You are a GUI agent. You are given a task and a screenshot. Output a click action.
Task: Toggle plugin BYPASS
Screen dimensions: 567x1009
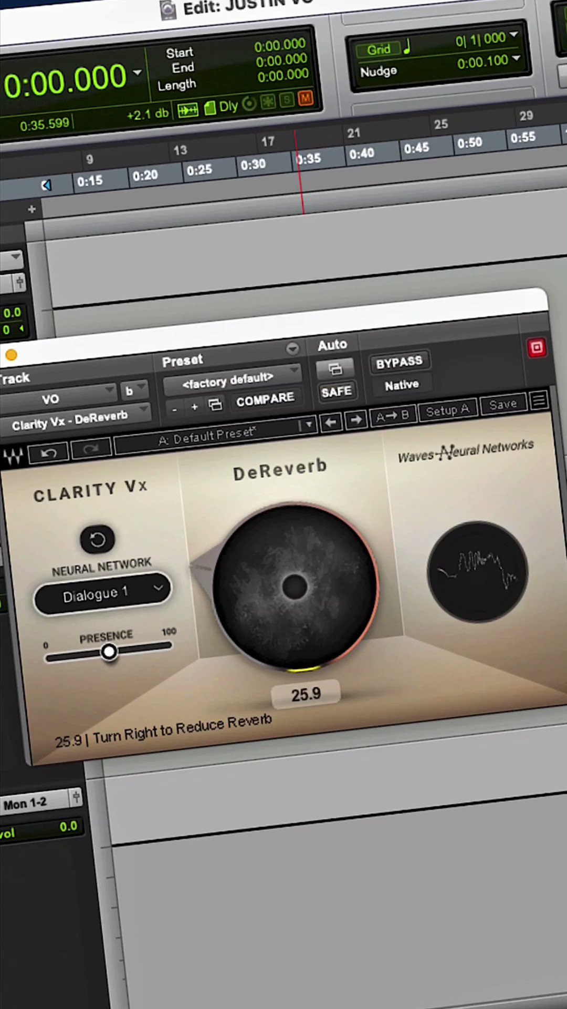399,362
